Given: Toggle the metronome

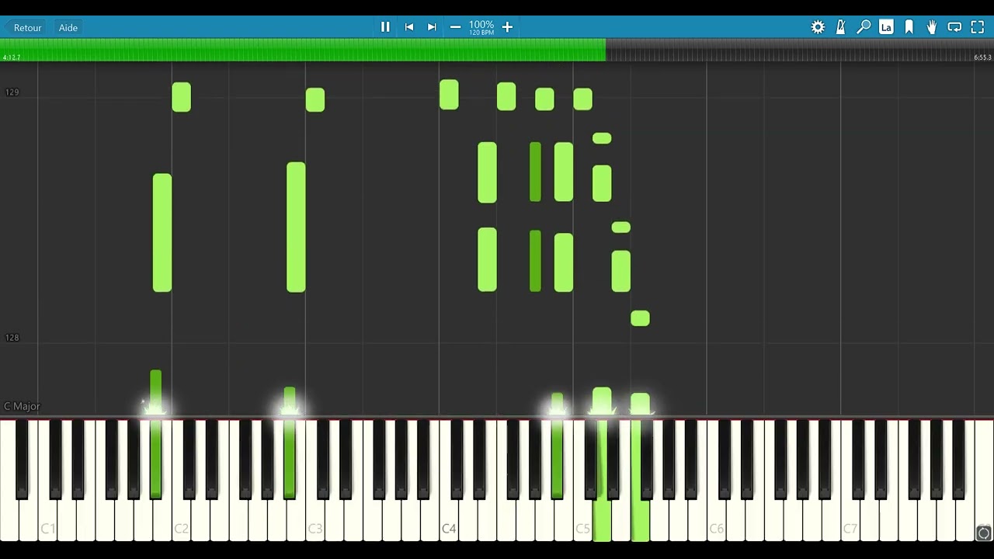Looking at the screenshot, I should pos(840,27).
